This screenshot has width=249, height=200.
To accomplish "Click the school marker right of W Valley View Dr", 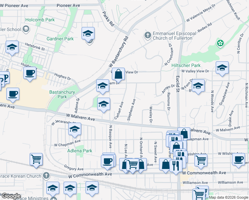I will 222,68.
